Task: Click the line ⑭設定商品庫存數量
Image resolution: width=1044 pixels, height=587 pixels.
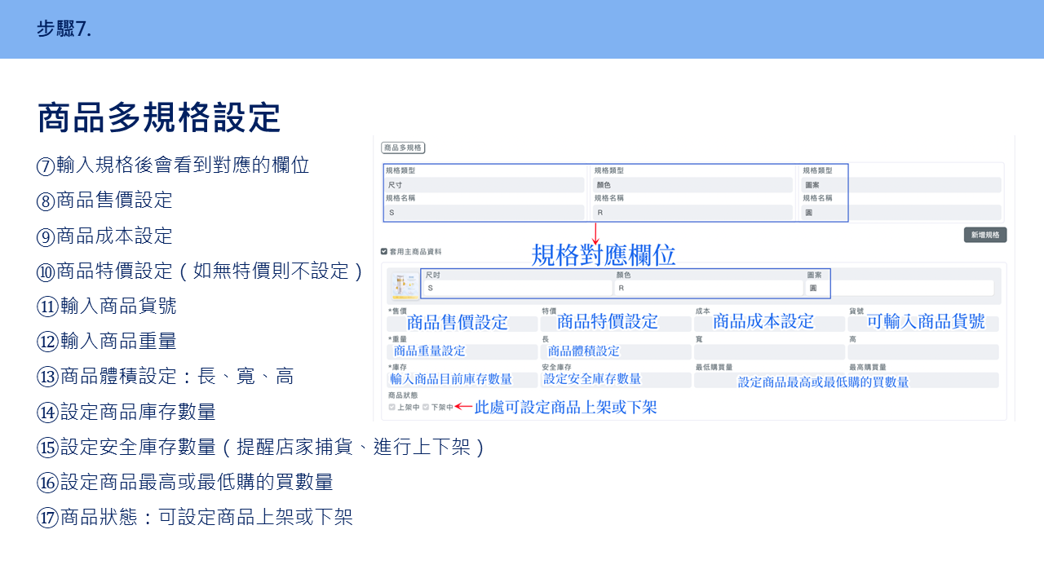Action: (x=126, y=412)
